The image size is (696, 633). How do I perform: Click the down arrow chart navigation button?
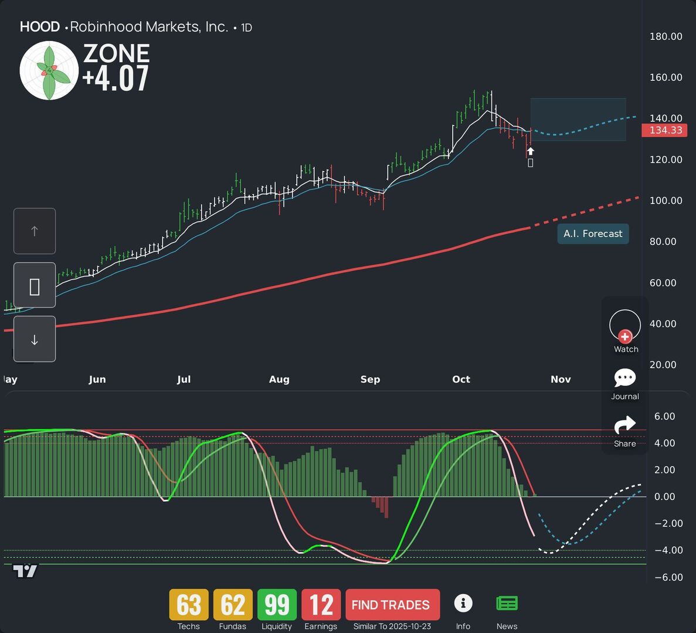click(x=35, y=339)
